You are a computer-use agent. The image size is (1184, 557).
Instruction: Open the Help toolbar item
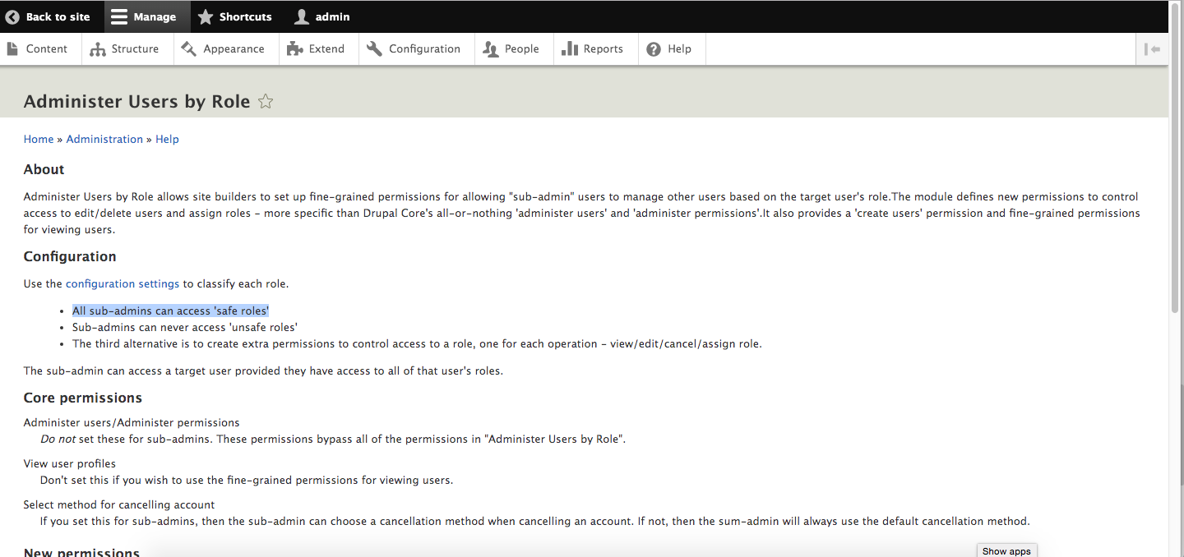coord(669,49)
